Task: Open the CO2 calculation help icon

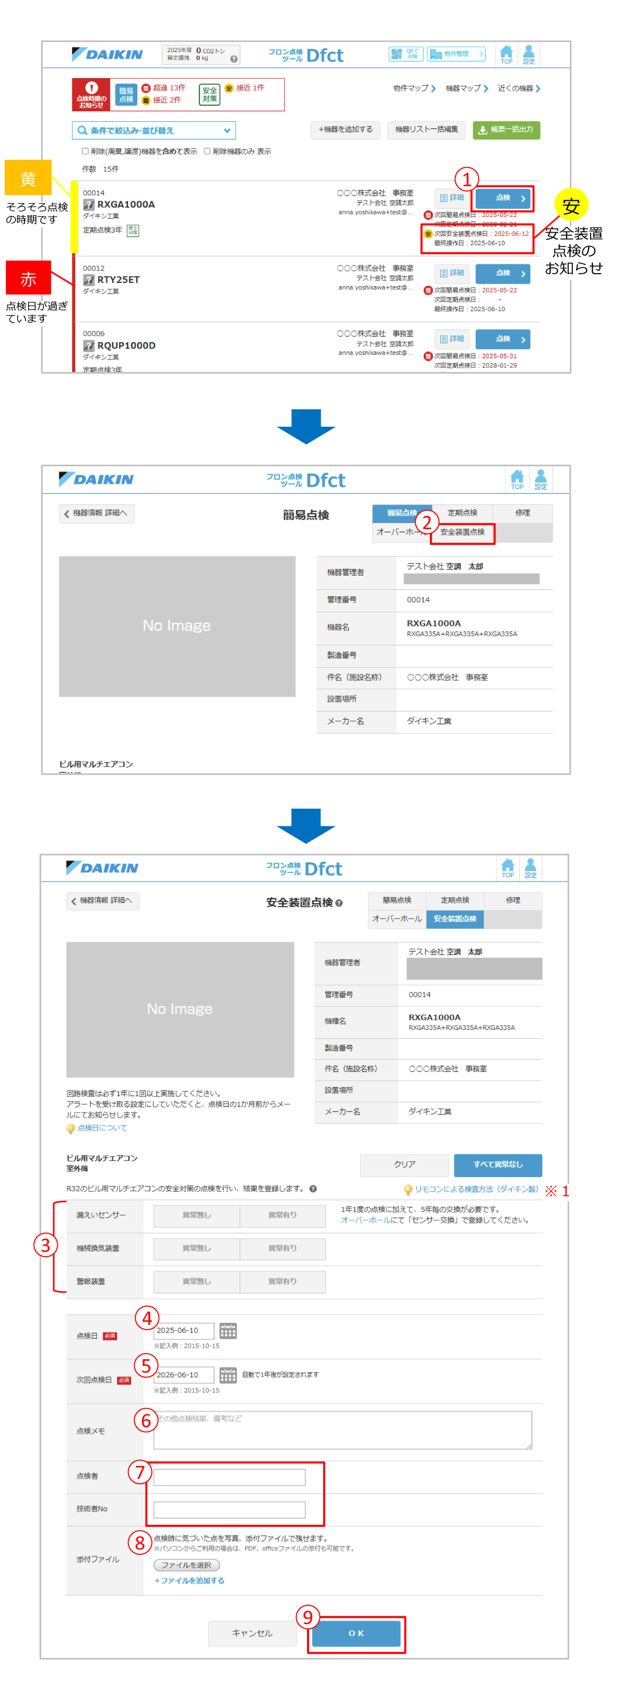Action: (x=234, y=59)
